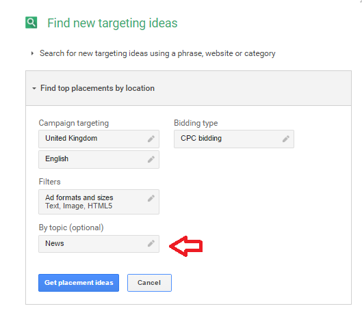The height and width of the screenshot is (317, 362).
Task: Click the pencil icon beside English
Action: click(151, 159)
